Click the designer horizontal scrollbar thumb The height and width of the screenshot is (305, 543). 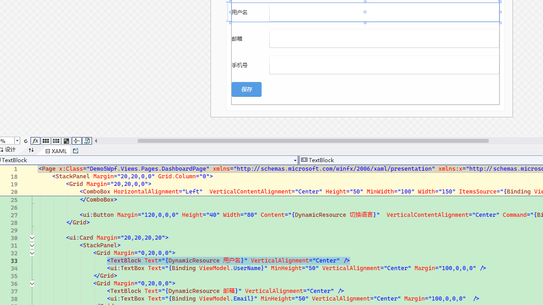313,141
